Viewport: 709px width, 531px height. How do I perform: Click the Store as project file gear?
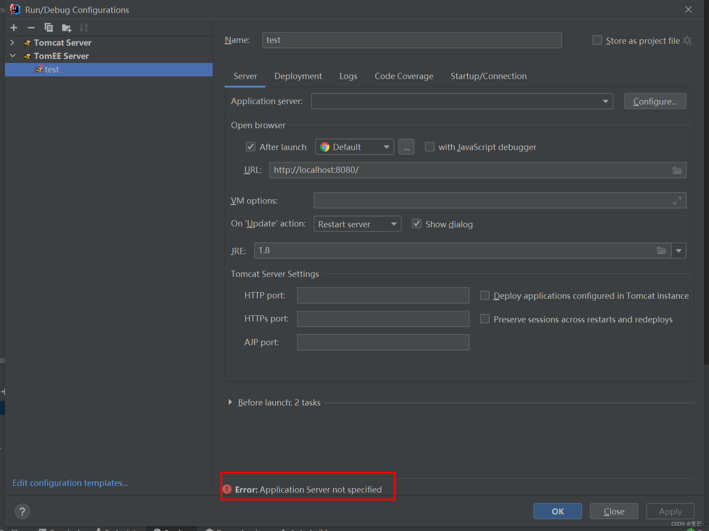pyautogui.click(x=688, y=41)
